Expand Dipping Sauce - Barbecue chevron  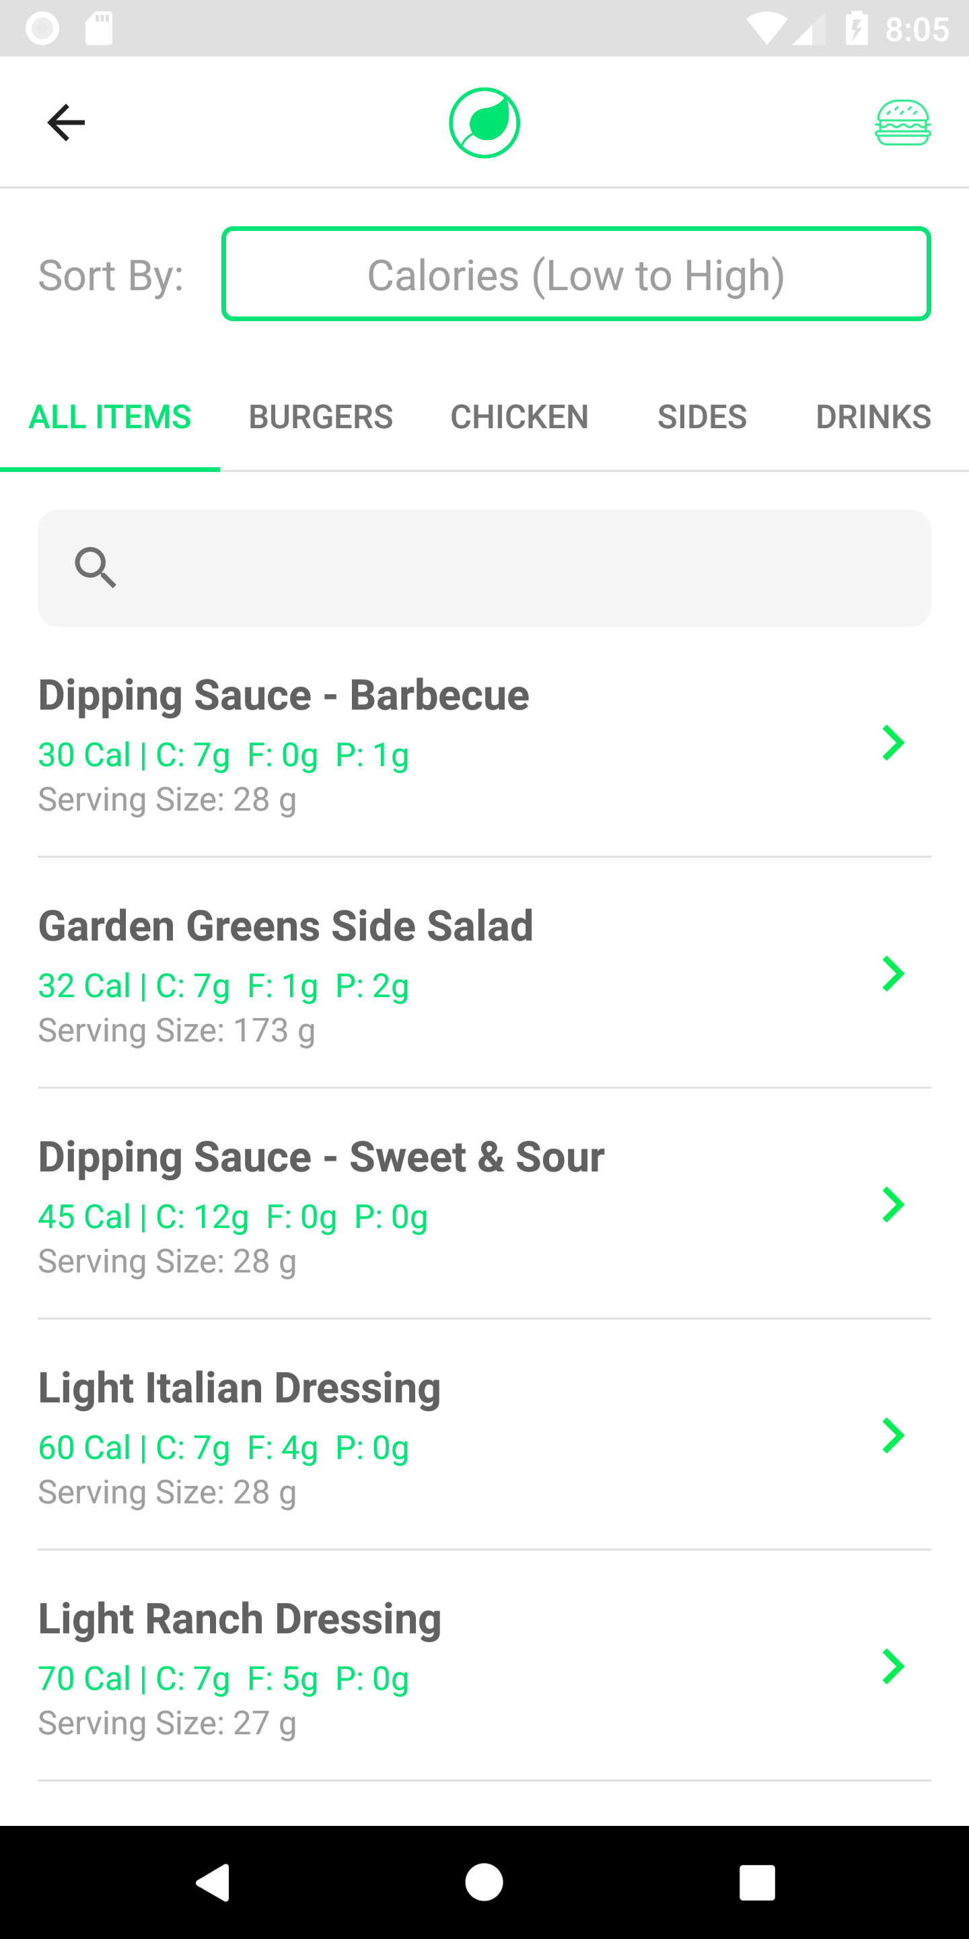click(893, 743)
